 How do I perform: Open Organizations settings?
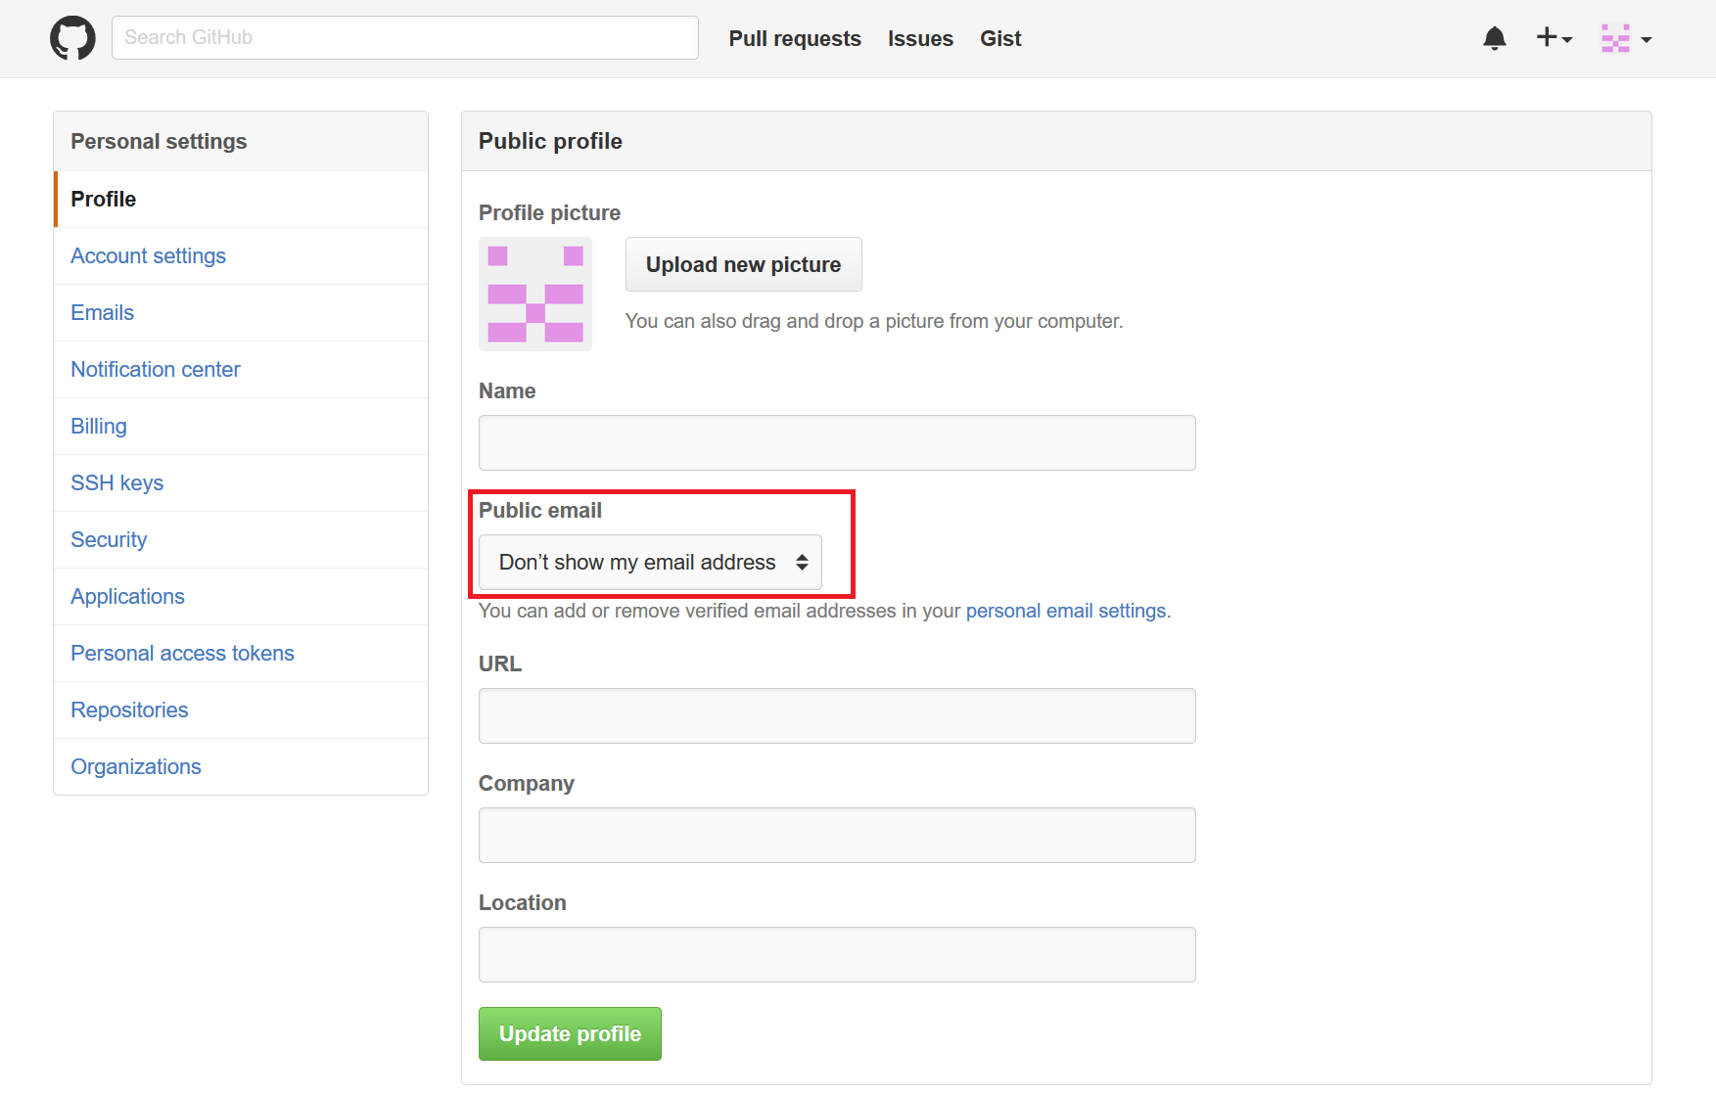point(241,766)
